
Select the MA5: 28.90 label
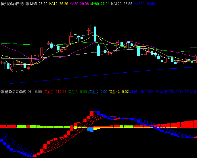point(39,4)
